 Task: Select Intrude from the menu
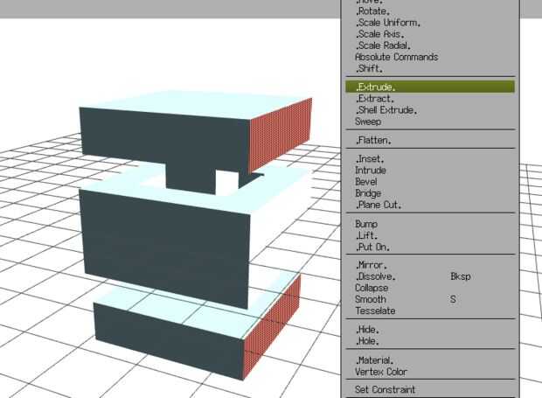click(x=430, y=170)
